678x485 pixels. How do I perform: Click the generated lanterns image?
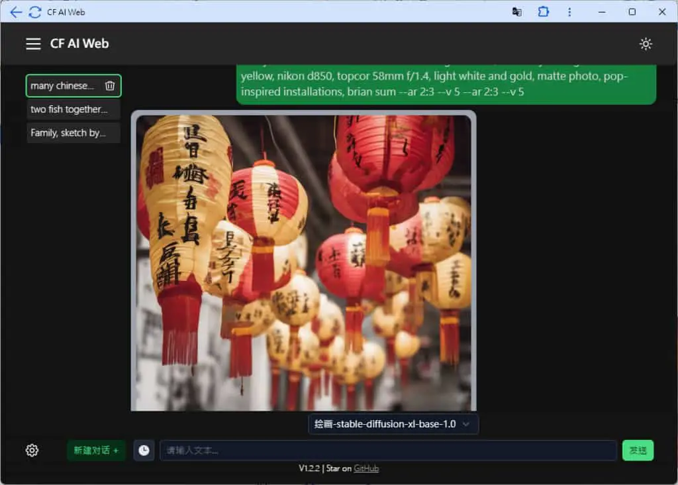303,262
